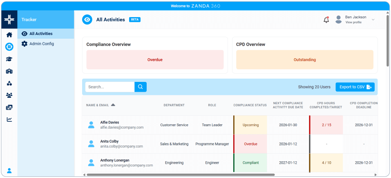The width and height of the screenshot is (391, 178).
Task: Open the people group icon in the sidebar
Action: click(9, 95)
